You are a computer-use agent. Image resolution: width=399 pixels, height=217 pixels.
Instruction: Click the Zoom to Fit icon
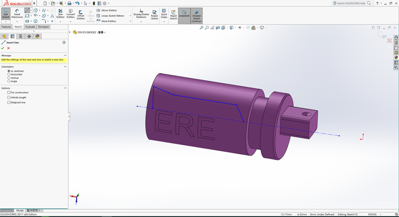[201, 28]
